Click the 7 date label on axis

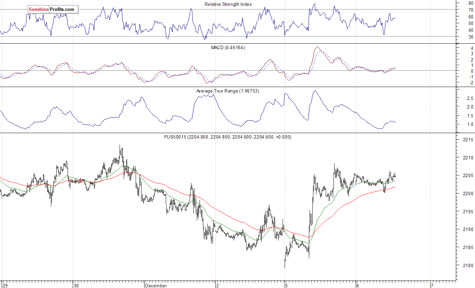coord(432,285)
